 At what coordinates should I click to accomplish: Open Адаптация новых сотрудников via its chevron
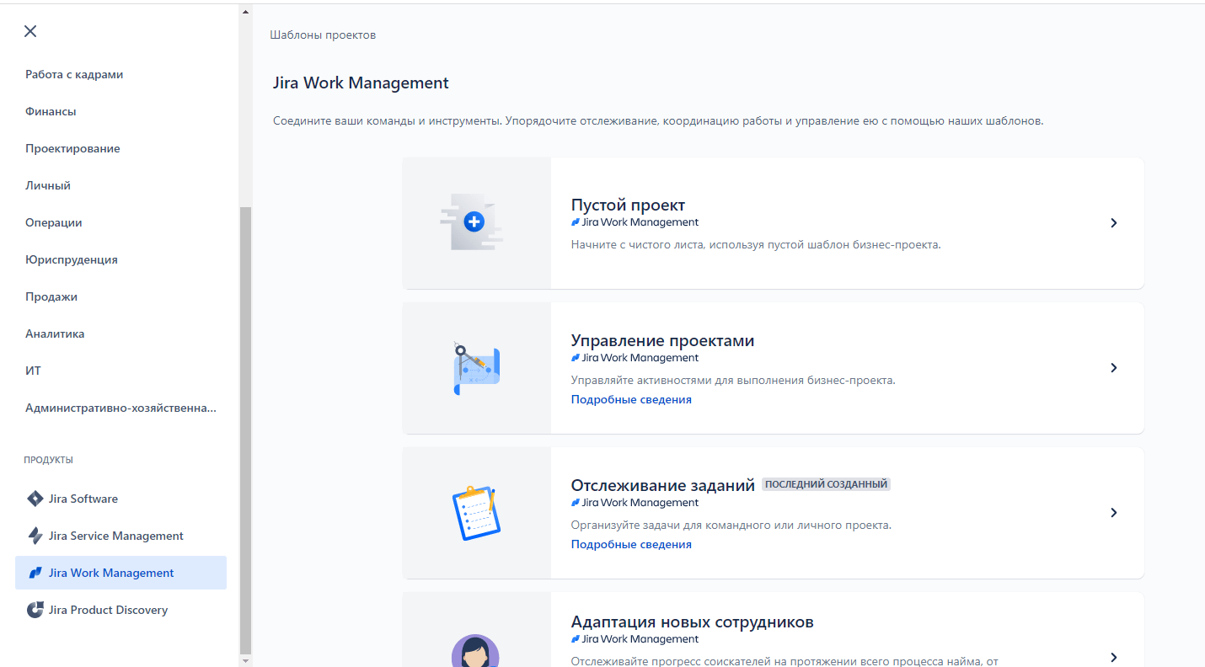(1113, 657)
